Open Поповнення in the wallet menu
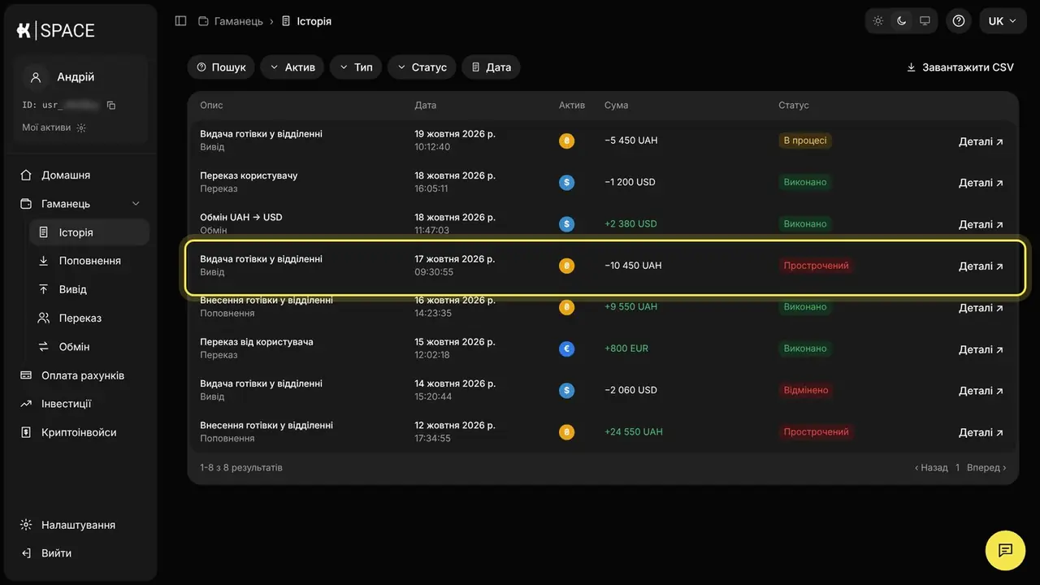This screenshot has width=1040, height=585. coord(89,261)
